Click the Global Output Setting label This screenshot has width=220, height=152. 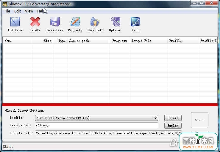(25, 110)
